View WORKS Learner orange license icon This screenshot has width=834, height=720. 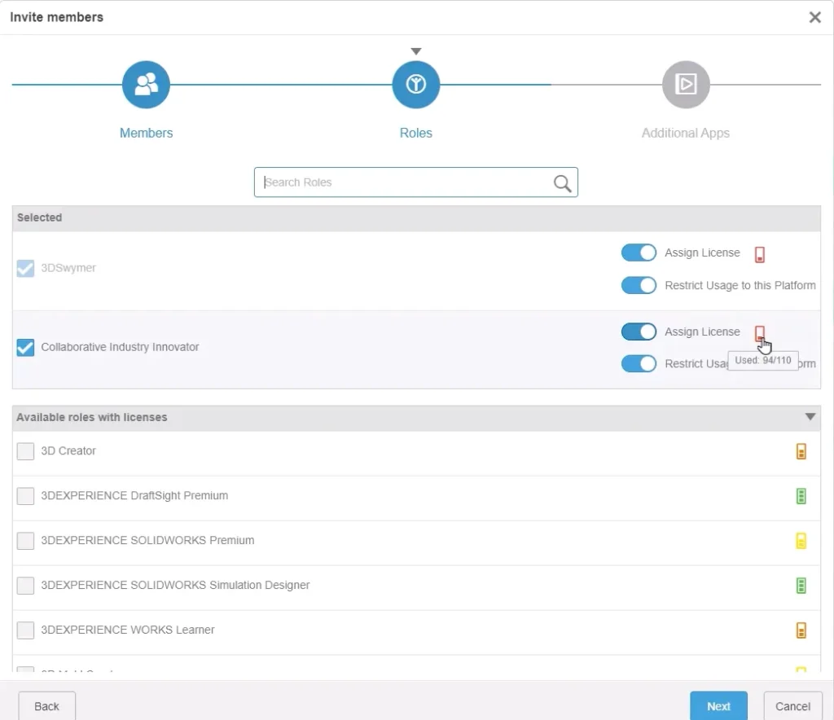pyautogui.click(x=801, y=630)
